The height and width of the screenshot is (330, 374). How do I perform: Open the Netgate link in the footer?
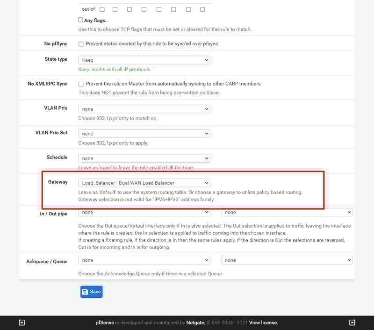(x=196, y=323)
